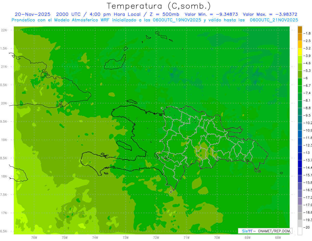This screenshot has width=312, height=241.
Task: Select the "Z = 500mb" level text
Action: (x=164, y=14)
